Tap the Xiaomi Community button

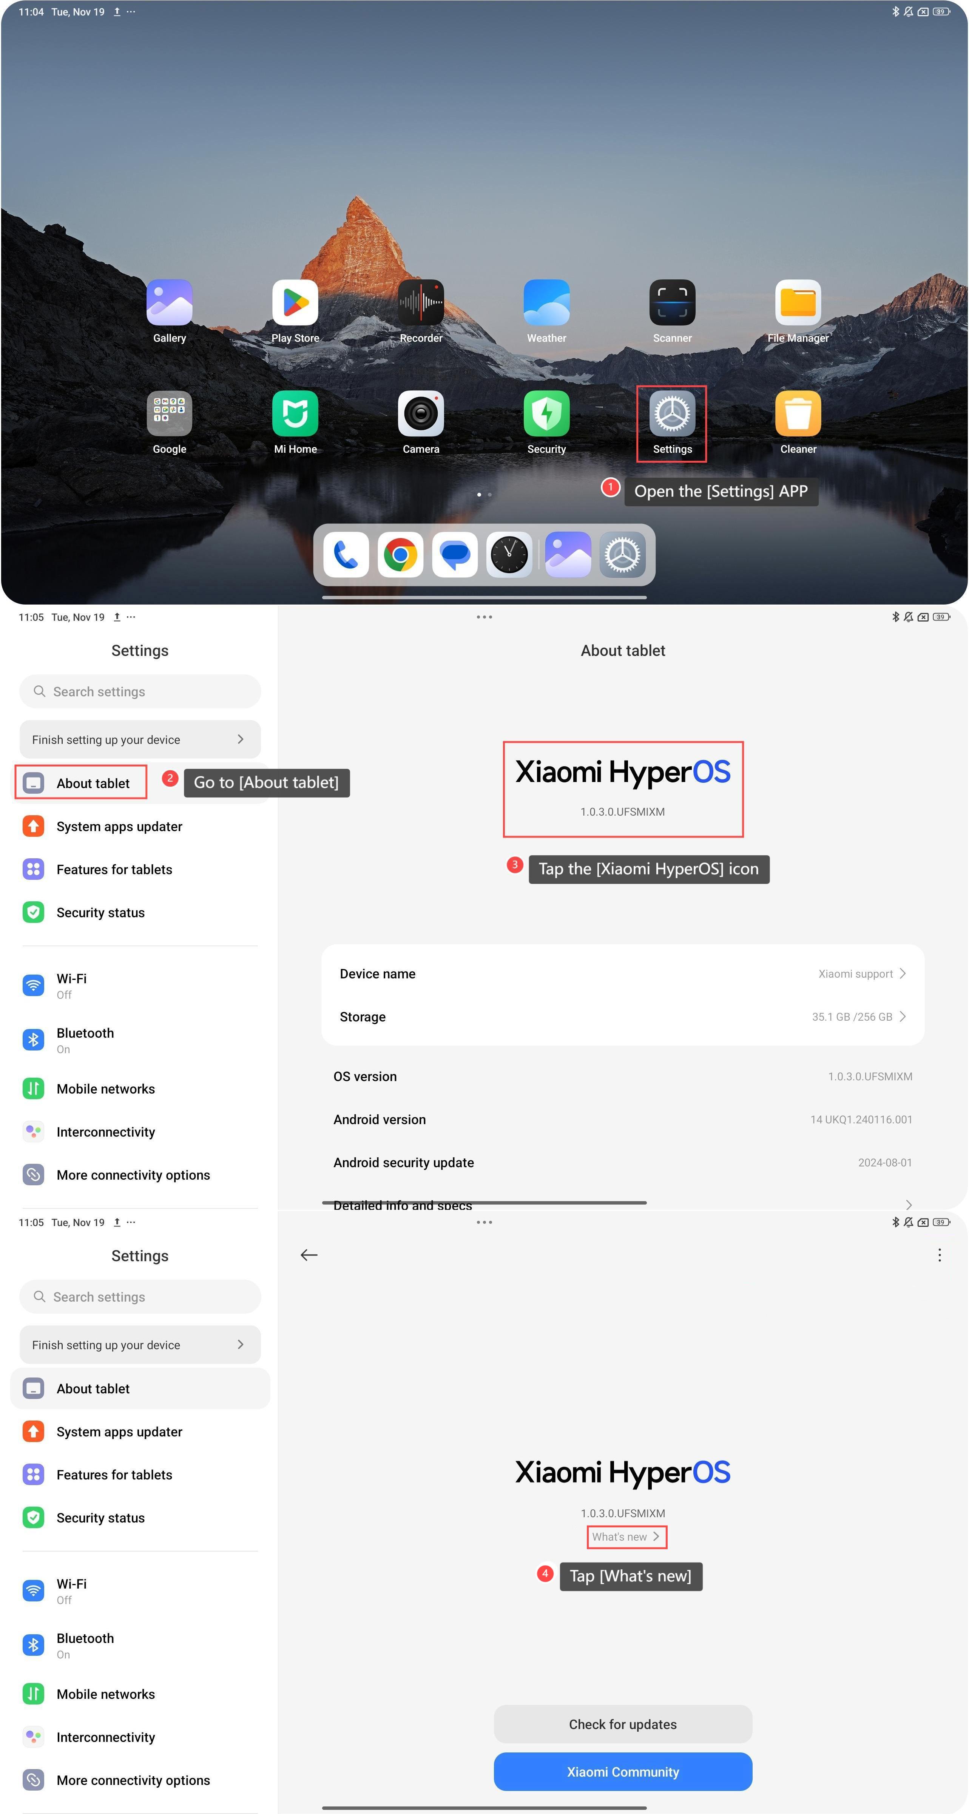coord(623,1771)
